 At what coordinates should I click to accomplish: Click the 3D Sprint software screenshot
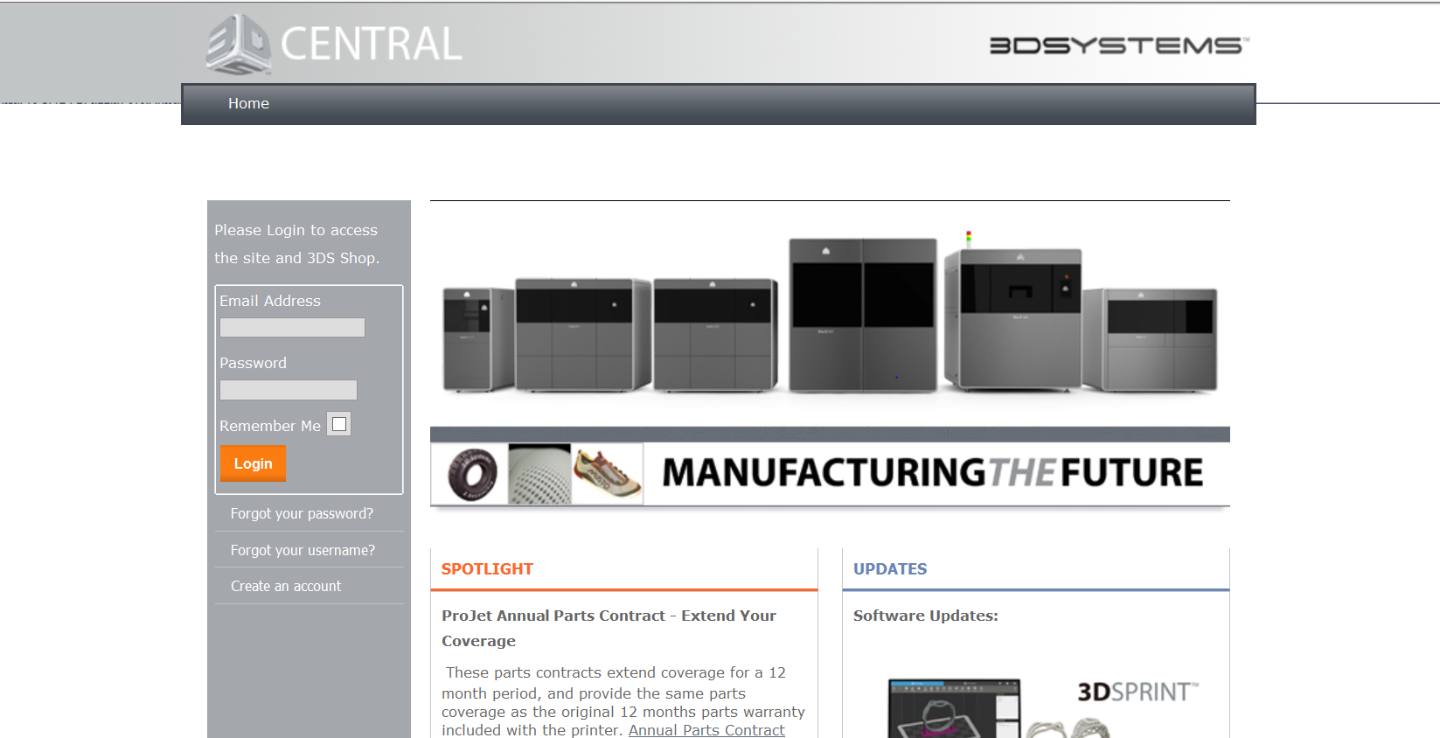[x=954, y=708]
